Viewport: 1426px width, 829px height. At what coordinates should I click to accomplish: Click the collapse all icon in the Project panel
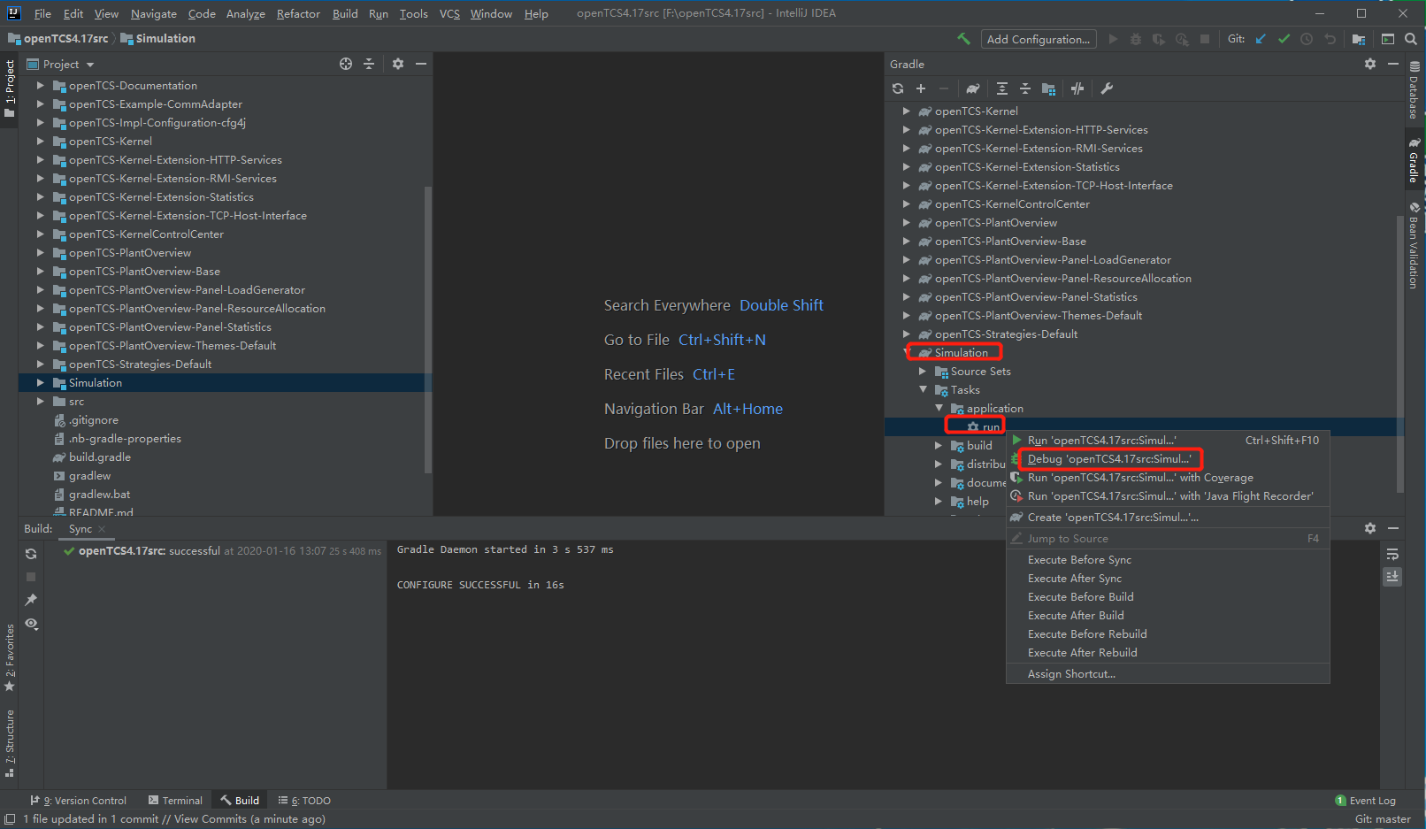coord(369,64)
